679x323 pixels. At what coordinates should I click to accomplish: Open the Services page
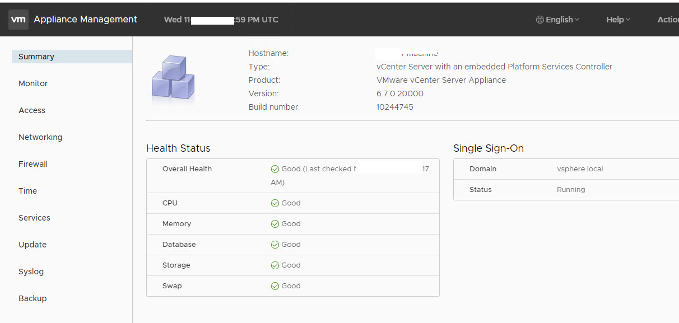coord(34,218)
